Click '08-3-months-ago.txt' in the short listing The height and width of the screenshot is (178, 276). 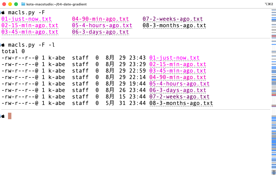point(174,26)
